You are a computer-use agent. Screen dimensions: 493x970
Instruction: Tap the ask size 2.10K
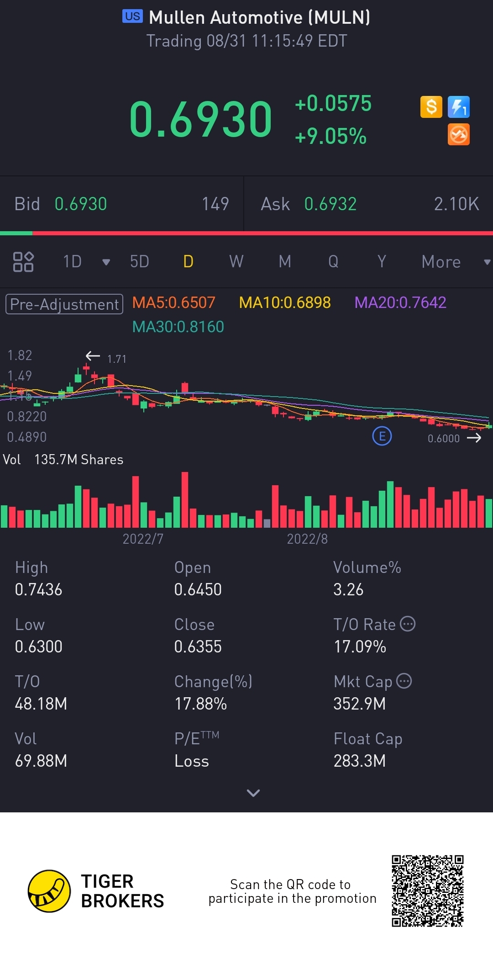[456, 204]
